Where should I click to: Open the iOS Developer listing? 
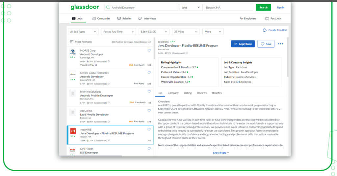pos(89,153)
